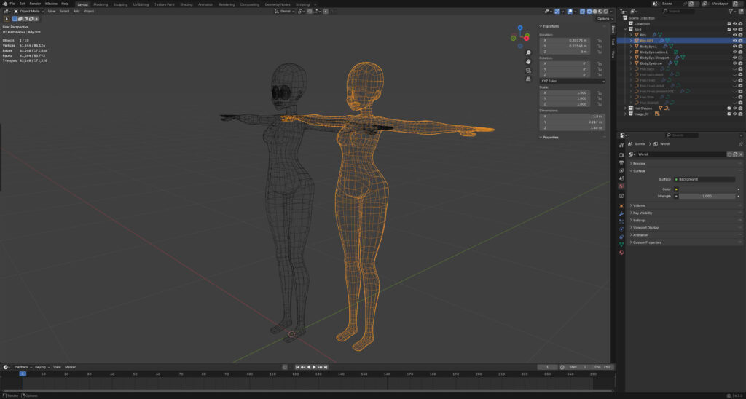
Task: Switch to the UV Editing workspace tab
Action: tap(141, 4)
